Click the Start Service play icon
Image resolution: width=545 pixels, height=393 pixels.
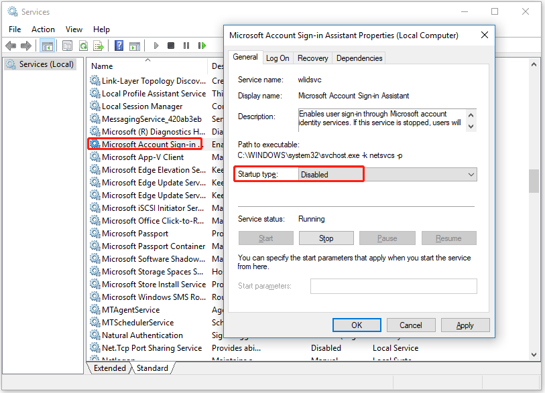[x=156, y=46]
